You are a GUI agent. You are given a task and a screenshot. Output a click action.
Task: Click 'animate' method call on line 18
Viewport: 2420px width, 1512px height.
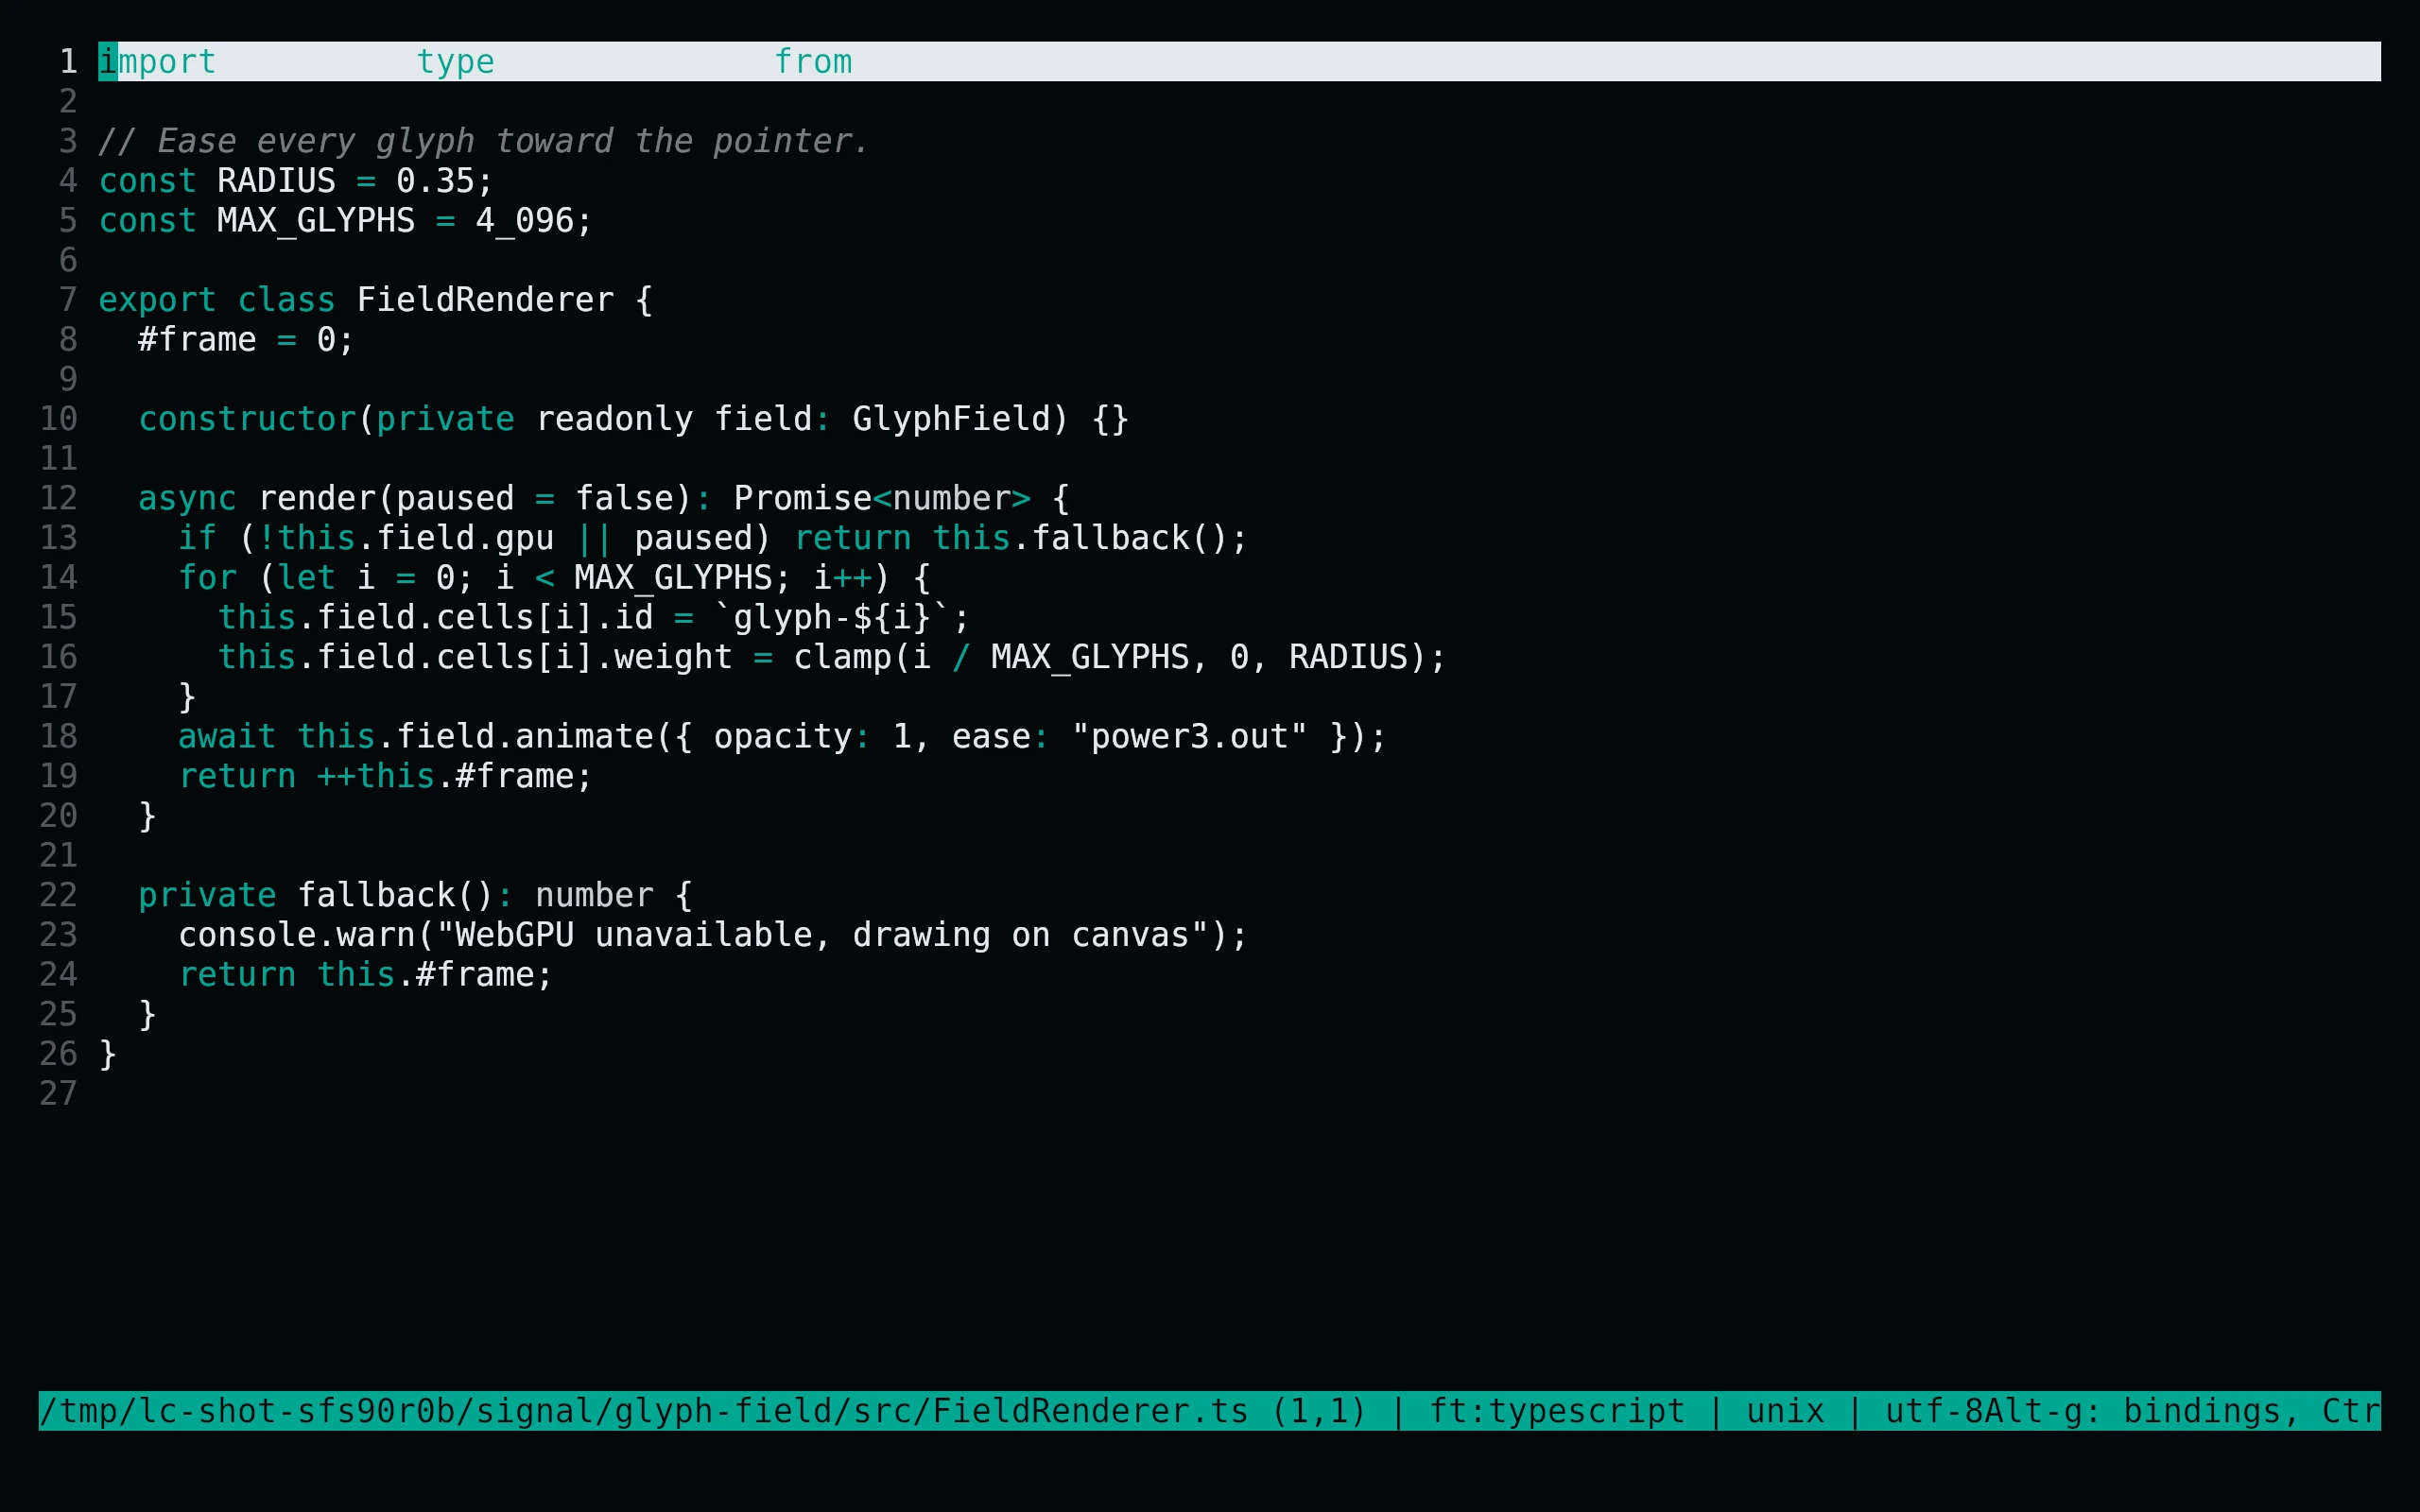(584, 737)
